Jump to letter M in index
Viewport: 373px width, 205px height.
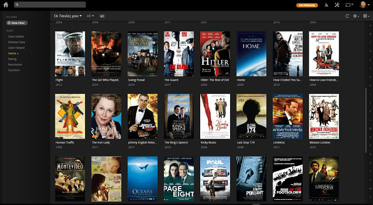(x=370, y=129)
